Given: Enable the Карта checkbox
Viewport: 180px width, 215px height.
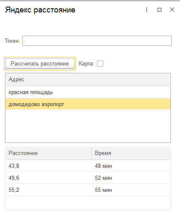Looking at the screenshot, I should (x=100, y=64).
